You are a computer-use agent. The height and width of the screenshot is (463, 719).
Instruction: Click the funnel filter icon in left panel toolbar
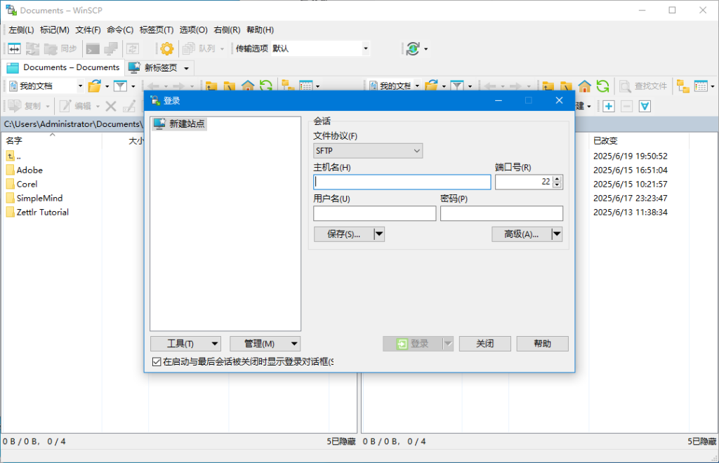click(120, 86)
